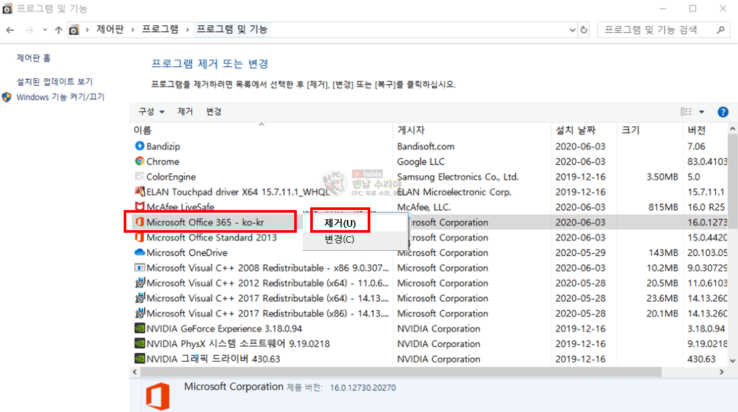
Task: Click the Microsoft Office 365 icon
Action: 139,222
